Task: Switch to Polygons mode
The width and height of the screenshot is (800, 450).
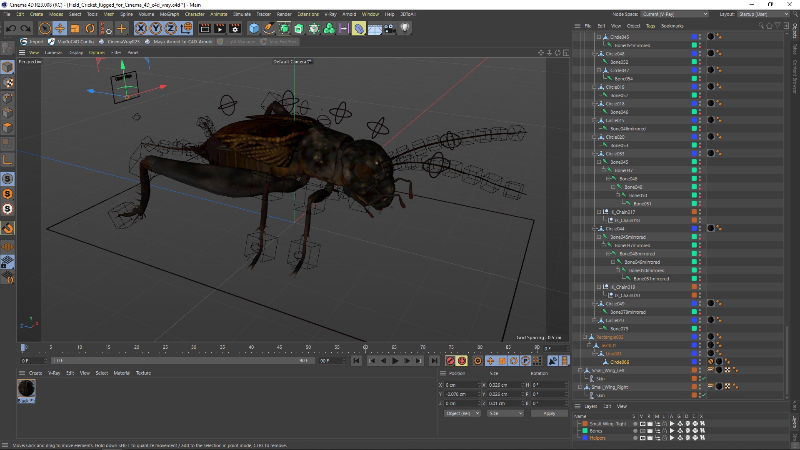Action: coord(7,128)
